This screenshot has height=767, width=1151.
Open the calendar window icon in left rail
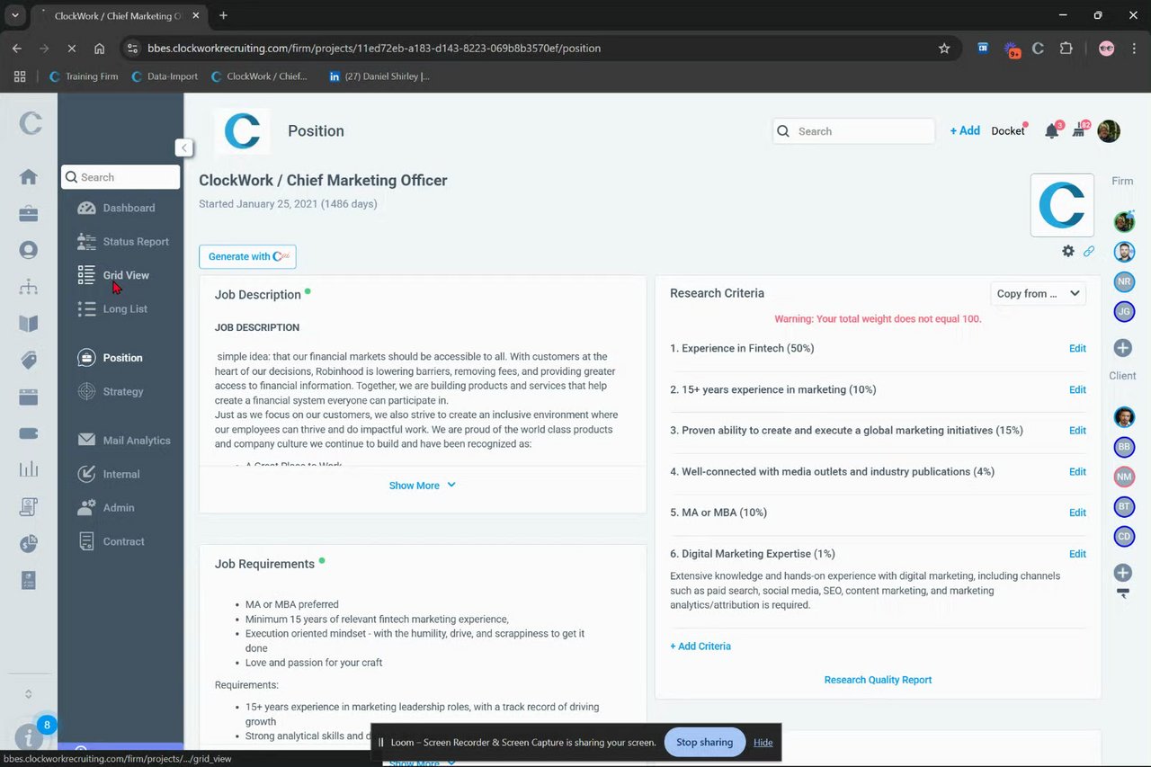(29, 397)
